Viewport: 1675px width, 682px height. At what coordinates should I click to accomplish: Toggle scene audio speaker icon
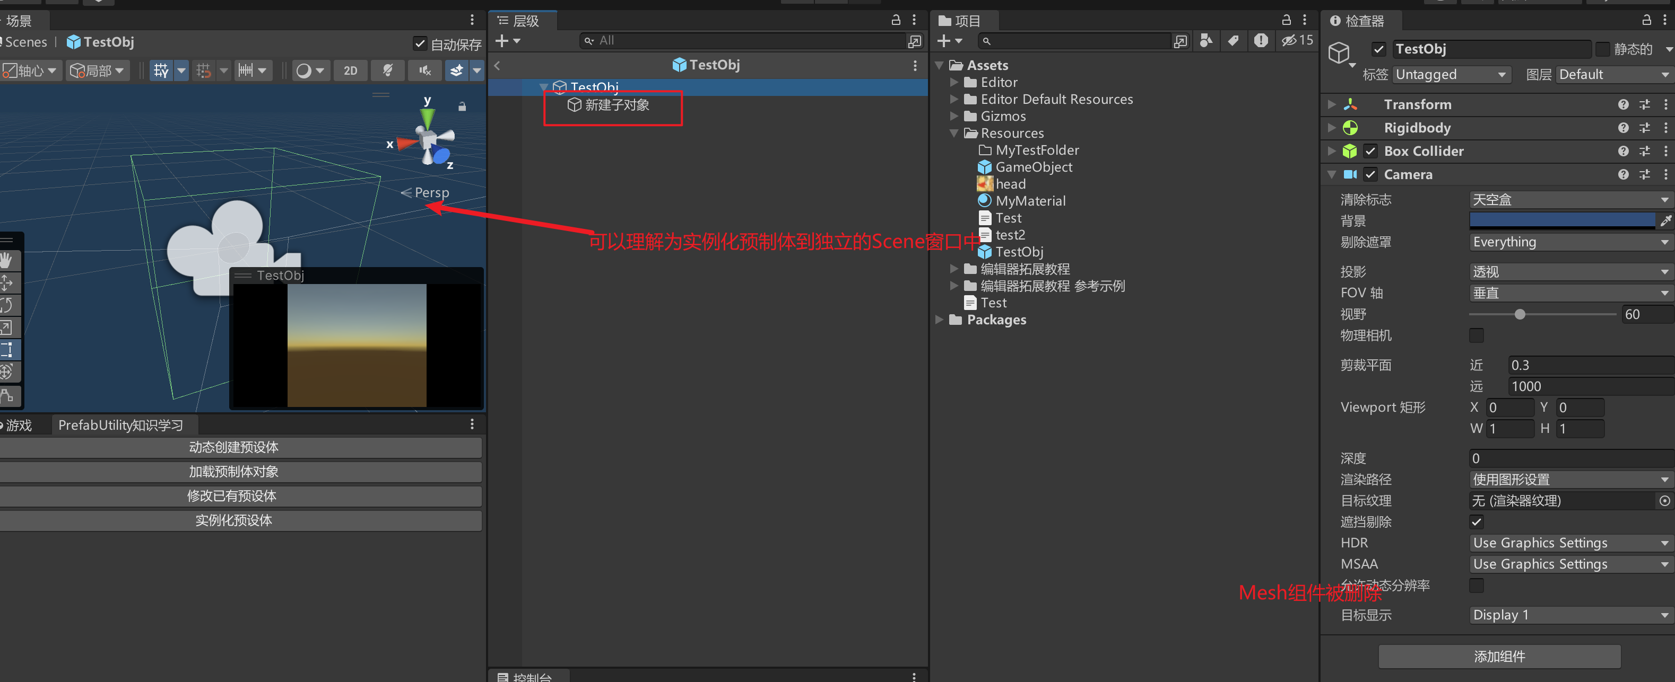click(424, 70)
